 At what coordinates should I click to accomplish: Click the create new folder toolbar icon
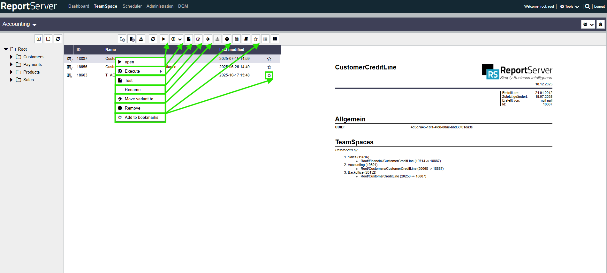point(122,39)
